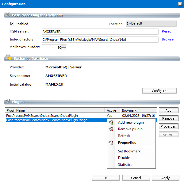Sort by the Plugin Name column header

click(x=55, y=110)
